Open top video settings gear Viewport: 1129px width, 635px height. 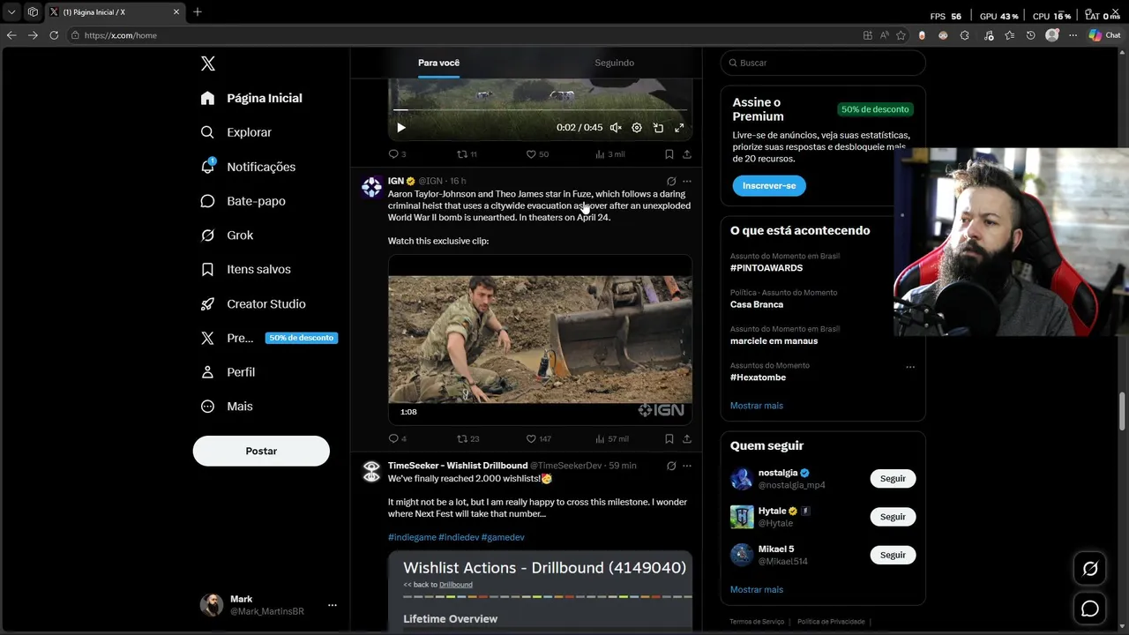click(x=637, y=128)
